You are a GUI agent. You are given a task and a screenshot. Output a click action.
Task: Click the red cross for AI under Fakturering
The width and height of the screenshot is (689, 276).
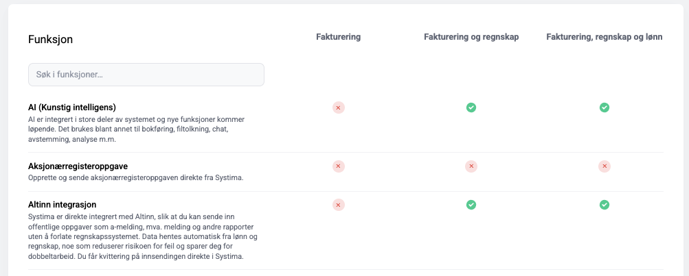tap(339, 108)
